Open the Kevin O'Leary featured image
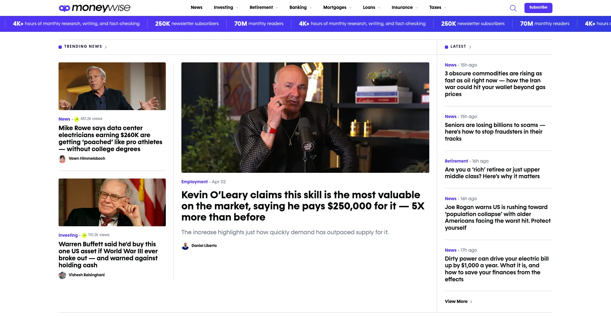This screenshot has width=611, height=316. pos(305,117)
